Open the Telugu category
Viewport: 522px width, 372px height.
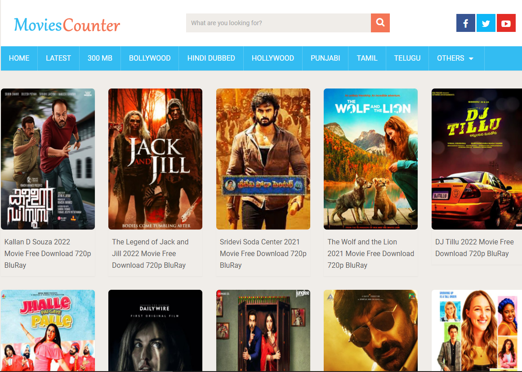pyautogui.click(x=407, y=58)
